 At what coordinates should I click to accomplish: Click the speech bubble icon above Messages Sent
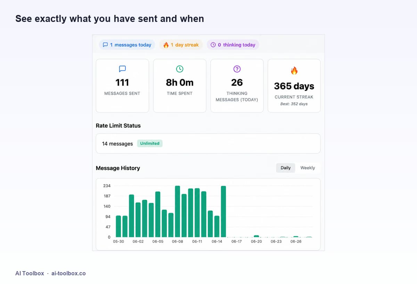tap(122, 69)
